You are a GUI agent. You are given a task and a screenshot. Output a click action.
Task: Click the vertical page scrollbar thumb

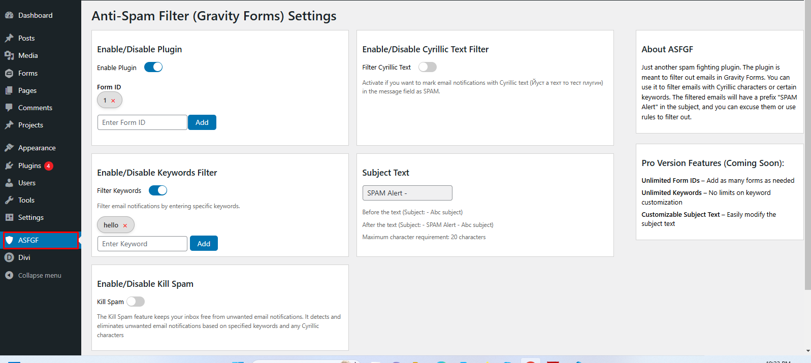808,145
